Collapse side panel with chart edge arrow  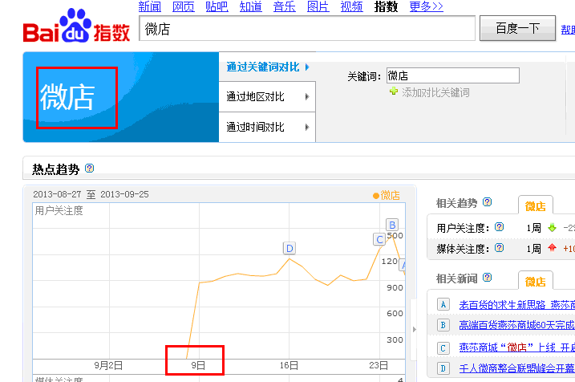click(415, 329)
